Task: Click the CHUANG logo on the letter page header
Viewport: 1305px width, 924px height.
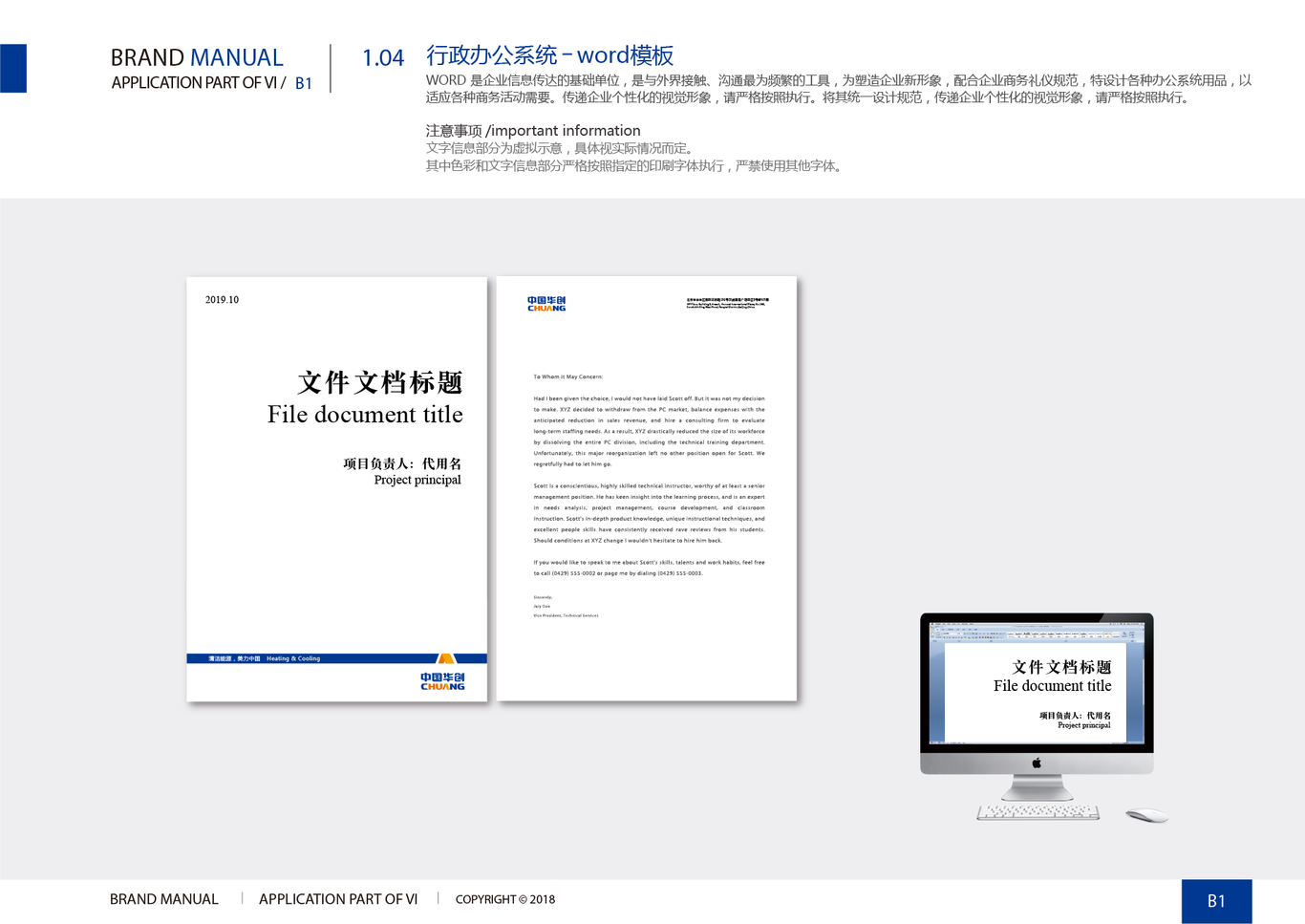Action: [x=546, y=304]
